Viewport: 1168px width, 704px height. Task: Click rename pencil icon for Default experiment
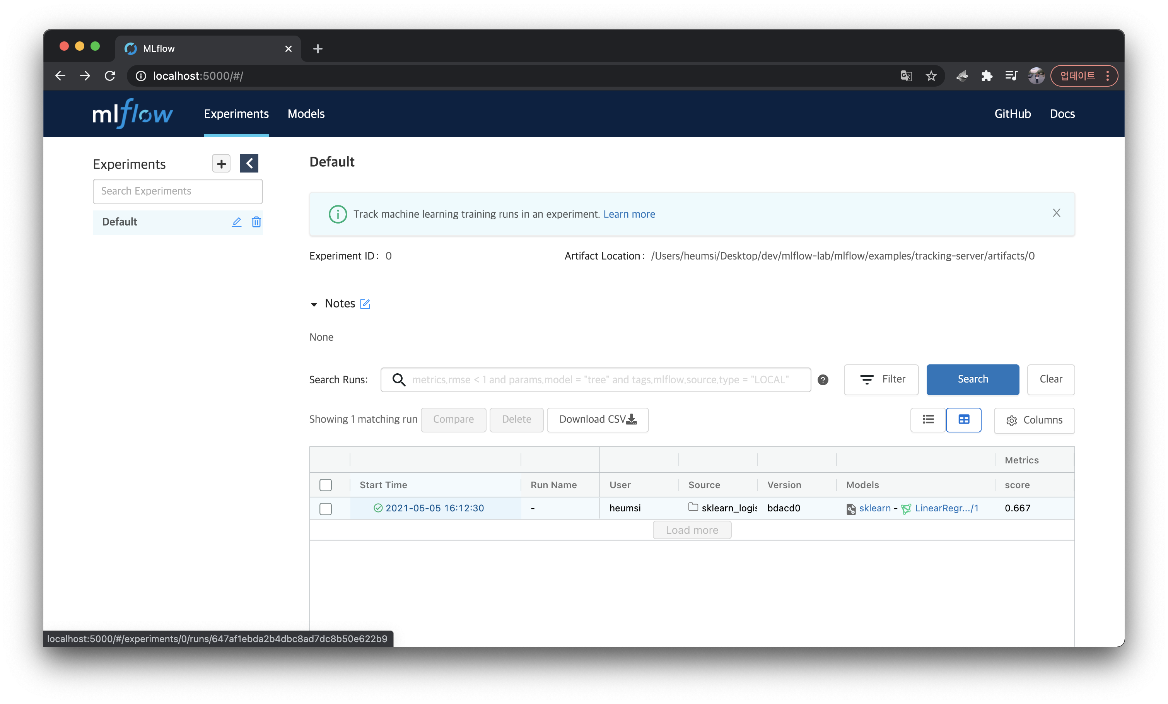(237, 222)
